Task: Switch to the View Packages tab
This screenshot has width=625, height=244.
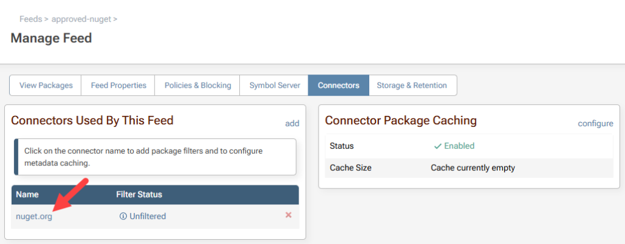Action: tap(46, 85)
